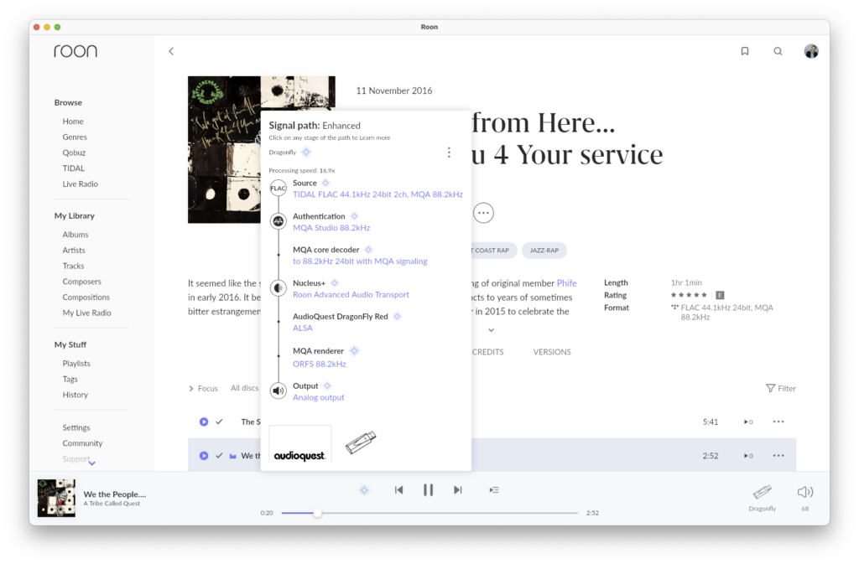Open Genres in the sidebar
The image size is (859, 564).
tap(75, 137)
